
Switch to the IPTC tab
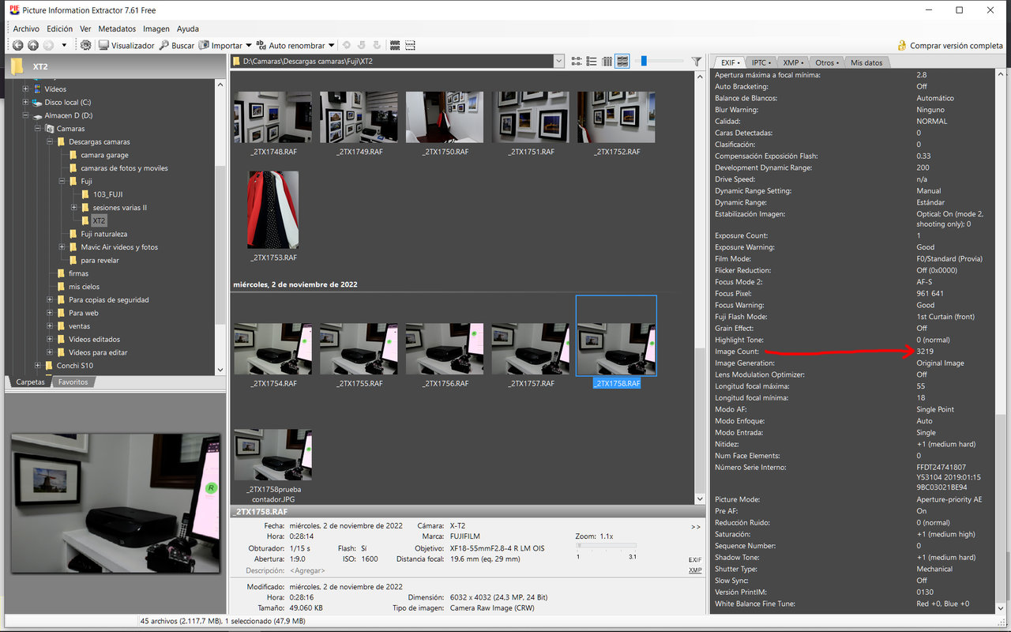click(761, 62)
